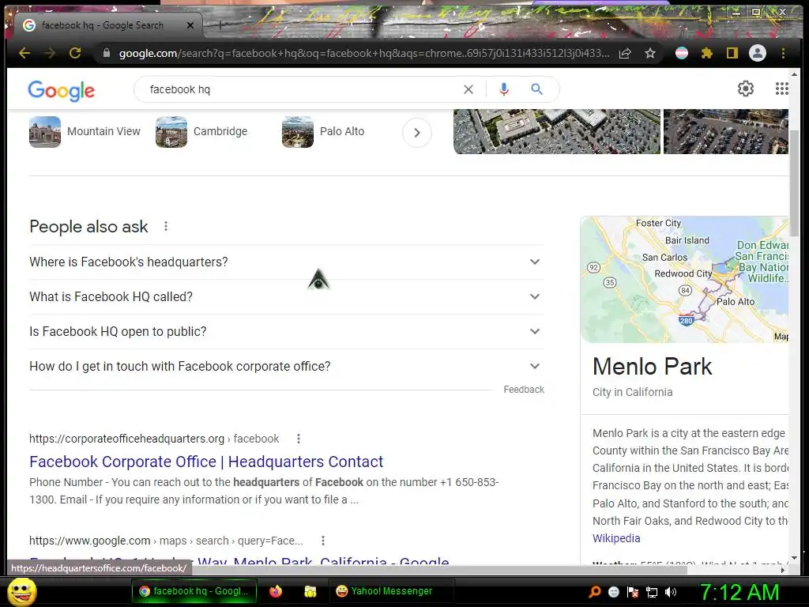Open People also ask options menu
Screen dimensions: 809x607
(x=166, y=226)
